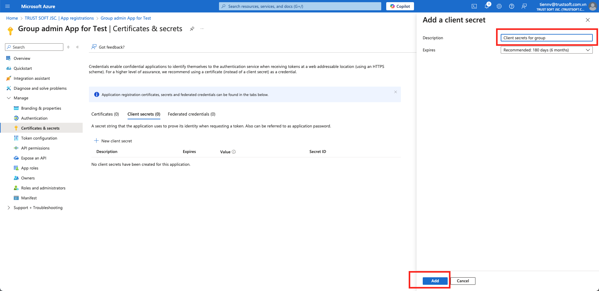Screen dimensions: 599x291
Task: Click the Description input field
Action: click(547, 38)
